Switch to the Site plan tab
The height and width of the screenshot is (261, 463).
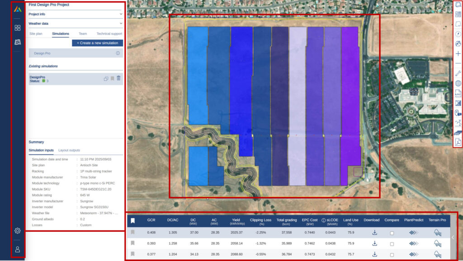click(x=36, y=33)
